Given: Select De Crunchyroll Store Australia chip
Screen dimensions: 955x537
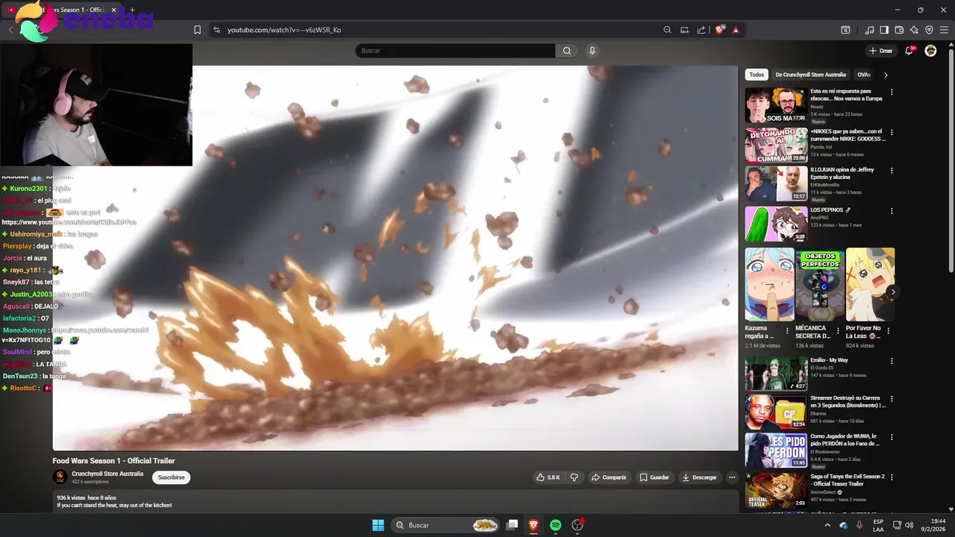Looking at the screenshot, I should coord(810,75).
